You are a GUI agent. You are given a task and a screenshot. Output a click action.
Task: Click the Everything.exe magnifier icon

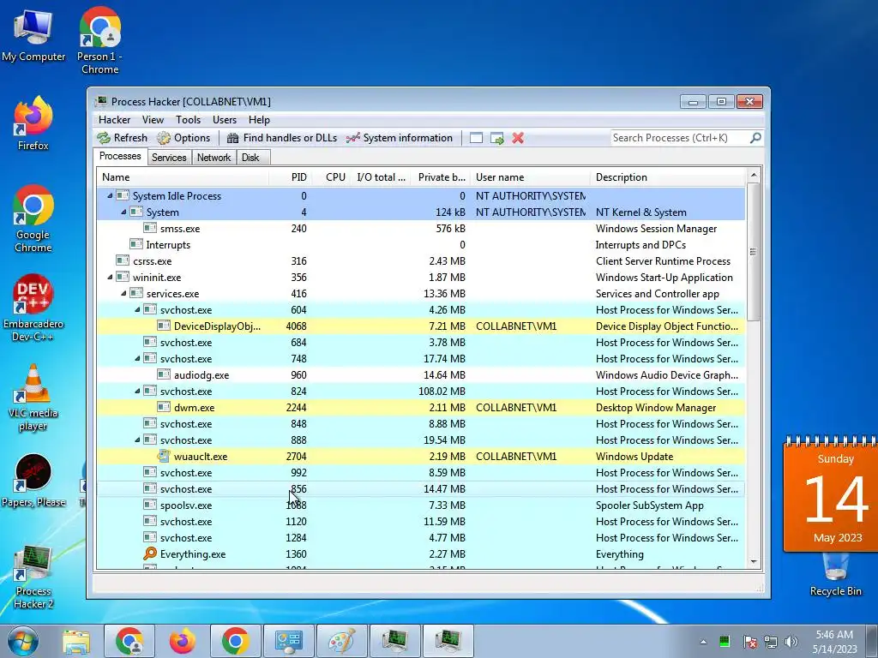point(149,554)
